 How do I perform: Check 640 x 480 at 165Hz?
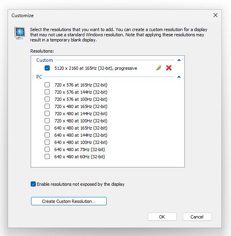[x=47, y=128]
